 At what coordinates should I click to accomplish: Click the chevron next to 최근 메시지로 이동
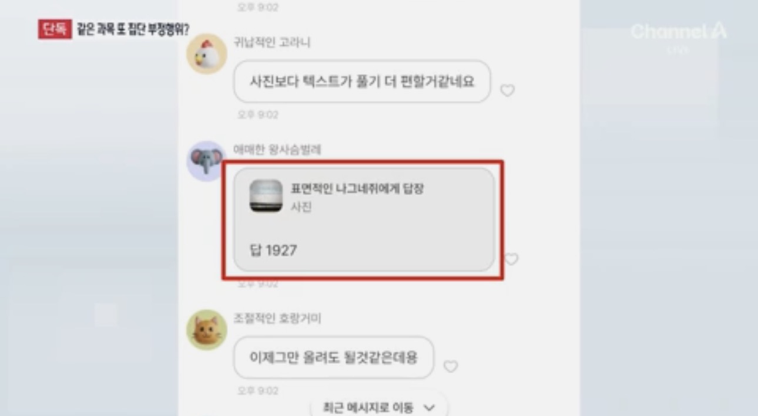[429, 407]
